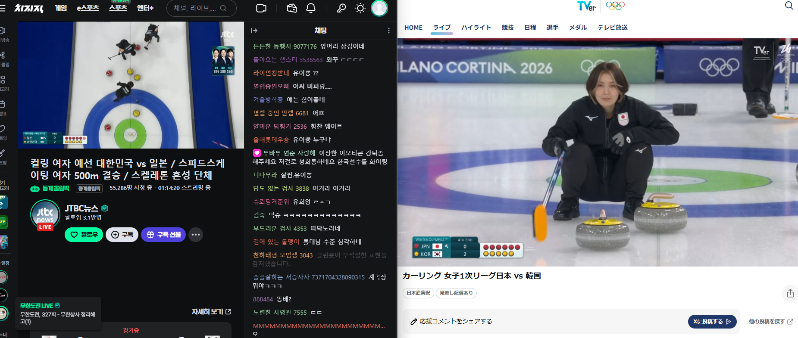Viewport: 798px width, 338px height.
Task: Post to X with Xに投稿する button
Action: pos(712,322)
